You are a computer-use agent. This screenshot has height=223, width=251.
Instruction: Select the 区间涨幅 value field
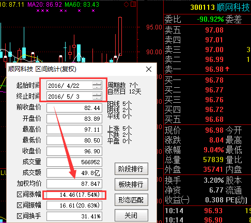click(74, 195)
